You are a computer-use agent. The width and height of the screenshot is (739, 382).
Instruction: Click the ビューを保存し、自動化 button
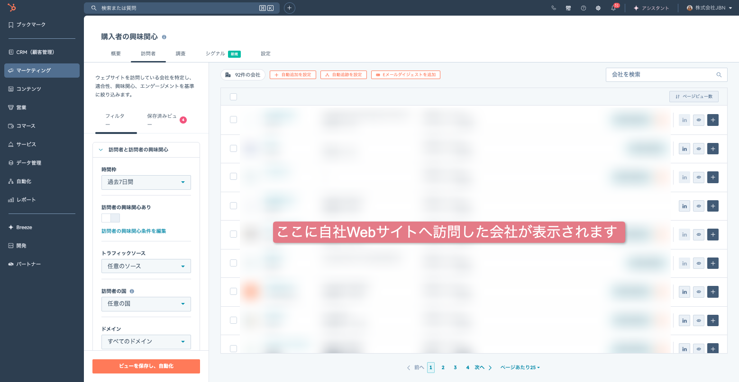(146, 366)
